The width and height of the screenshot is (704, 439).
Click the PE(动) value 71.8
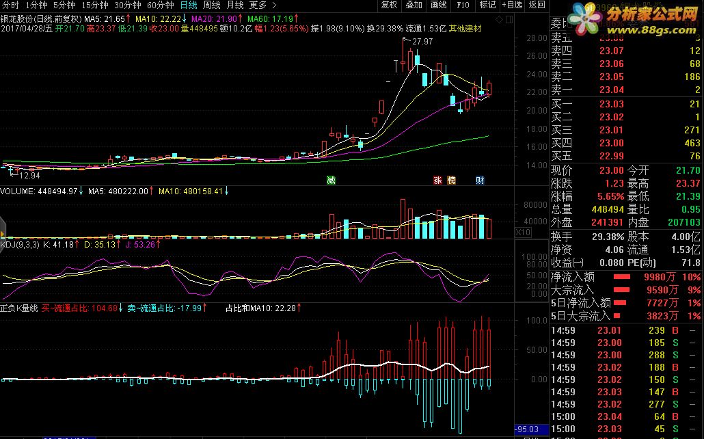tap(690, 263)
